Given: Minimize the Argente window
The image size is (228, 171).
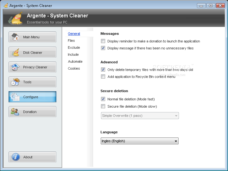Looking at the screenshot, I should (x=201, y=5).
